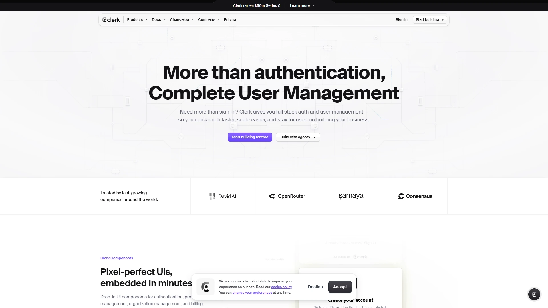The height and width of the screenshot is (308, 548).
Task: Click the Clerk icon in cookie banner
Action: [x=205, y=287]
